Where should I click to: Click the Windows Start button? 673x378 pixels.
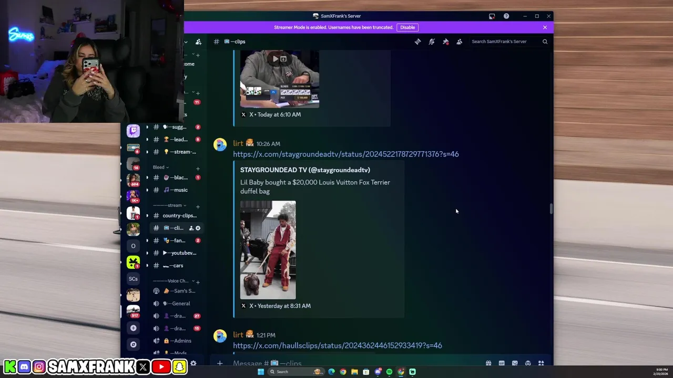pyautogui.click(x=260, y=372)
